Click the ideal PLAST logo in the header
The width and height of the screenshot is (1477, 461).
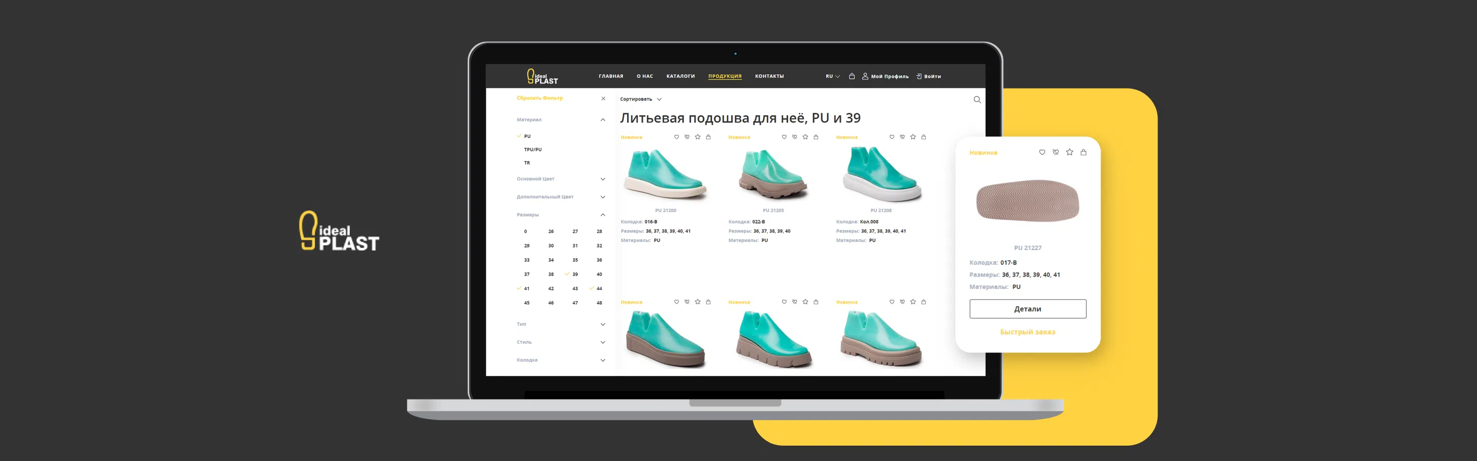point(542,76)
